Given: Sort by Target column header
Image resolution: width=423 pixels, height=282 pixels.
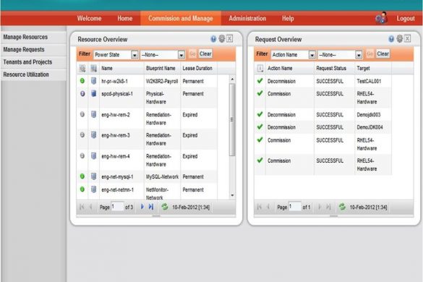Looking at the screenshot, I should pos(363,68).
